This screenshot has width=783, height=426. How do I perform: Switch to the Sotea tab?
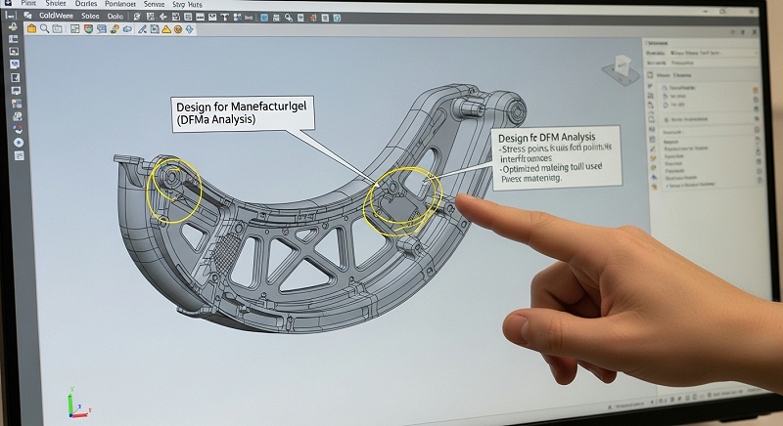pos(90,16)
